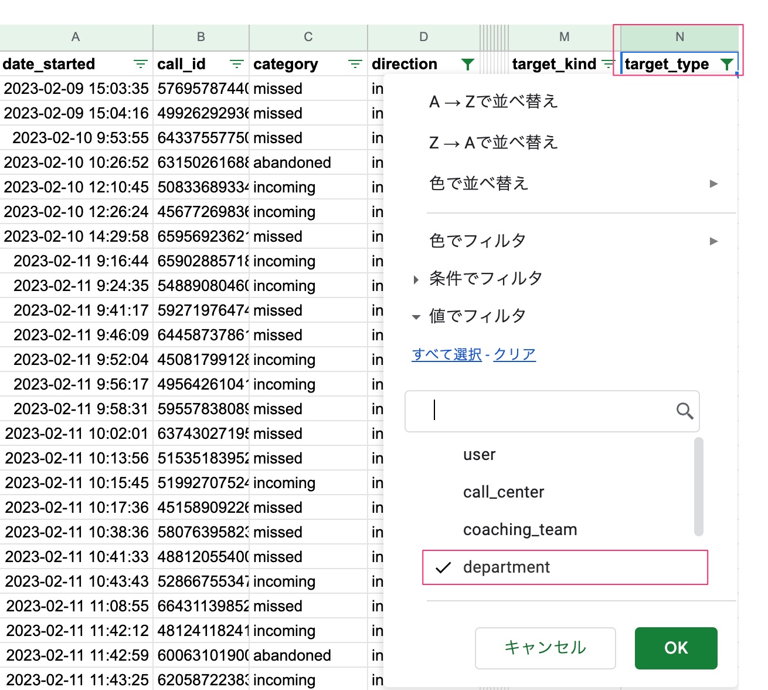Click the すべて選択 link
Image resolution: width=768 pixels, height=690 pixels.
click(447, 354)
